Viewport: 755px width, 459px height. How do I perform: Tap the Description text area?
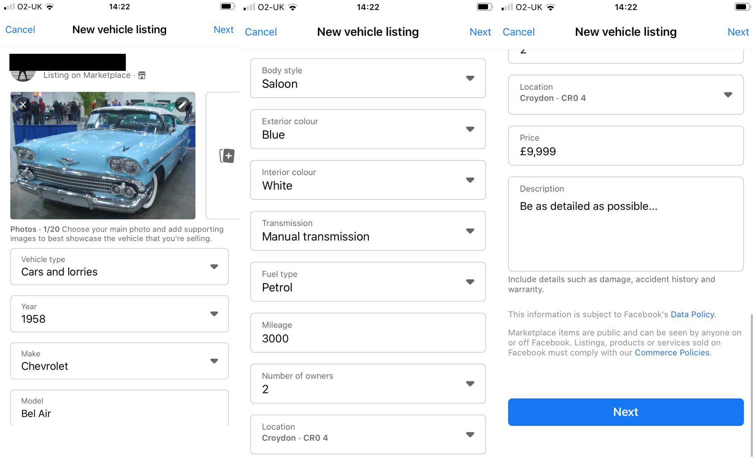(626, 224)
